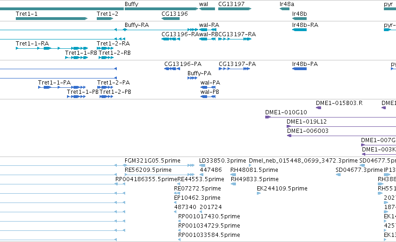The width and height of the screenshot is (396, 242).
Task: Select the wal-RA transcript label
Action: (209, 25)
